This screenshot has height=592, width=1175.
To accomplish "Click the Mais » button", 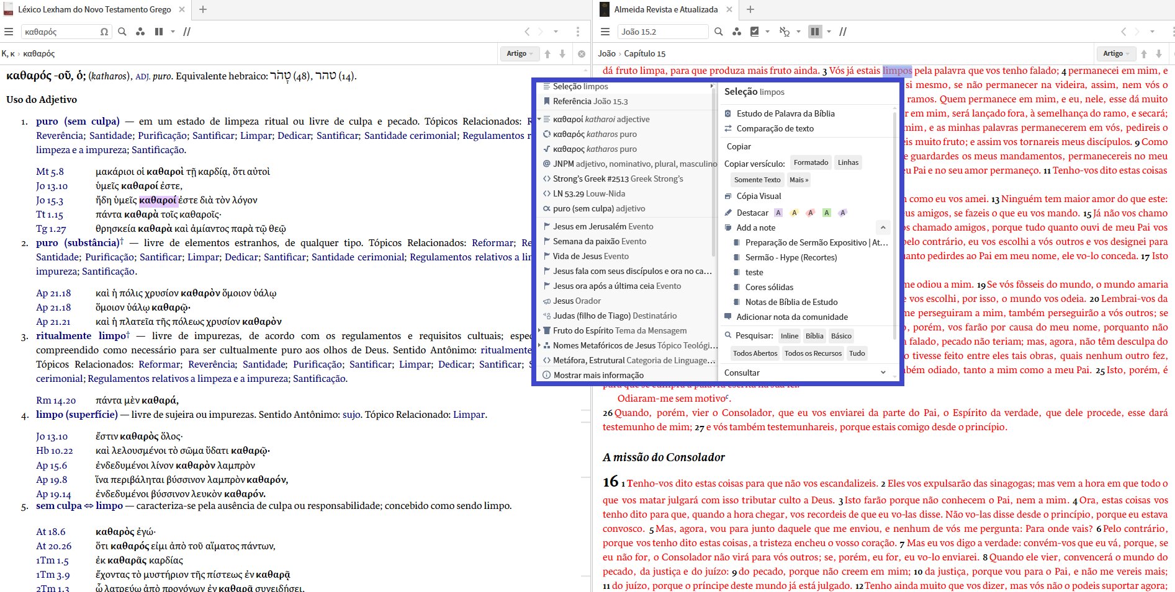I will click(x=799, y=180).
